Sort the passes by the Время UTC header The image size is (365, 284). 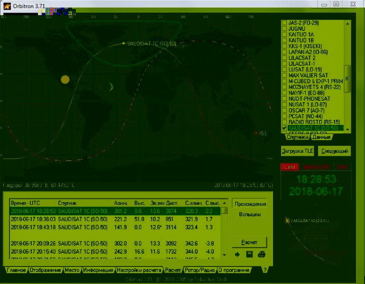[26, 203]
